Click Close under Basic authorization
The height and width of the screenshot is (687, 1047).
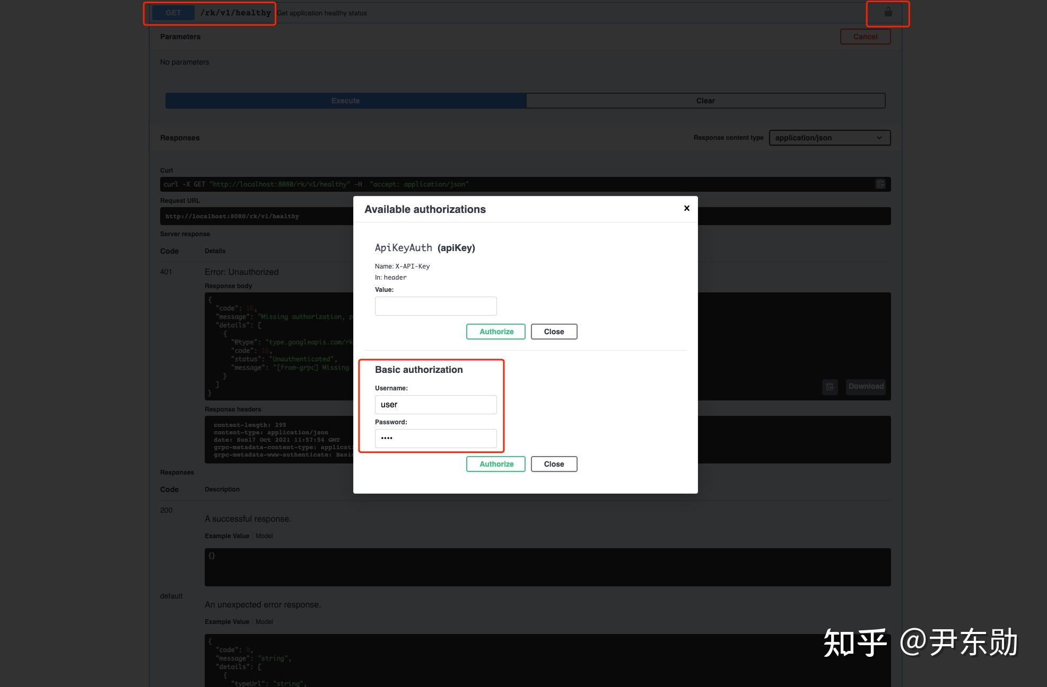[x=554, y=464]
